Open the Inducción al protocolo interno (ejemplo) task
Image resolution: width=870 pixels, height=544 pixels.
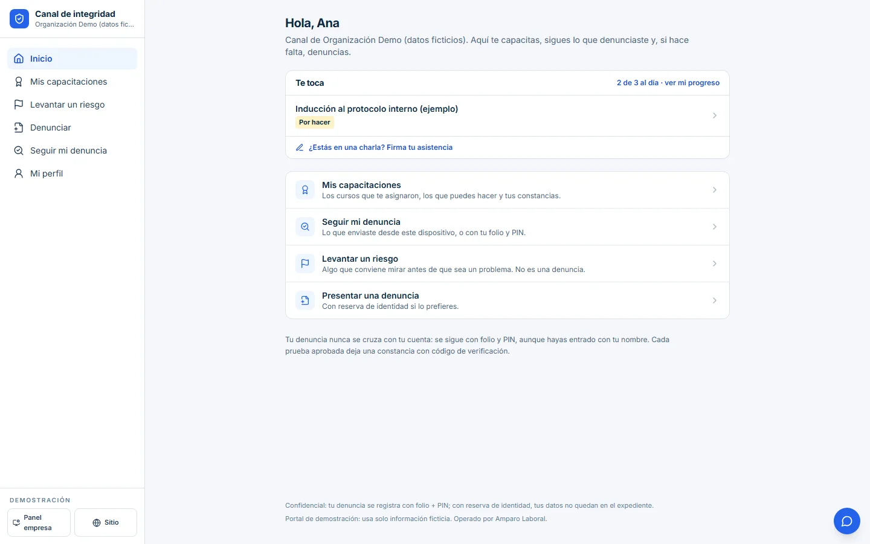point(507,115)
